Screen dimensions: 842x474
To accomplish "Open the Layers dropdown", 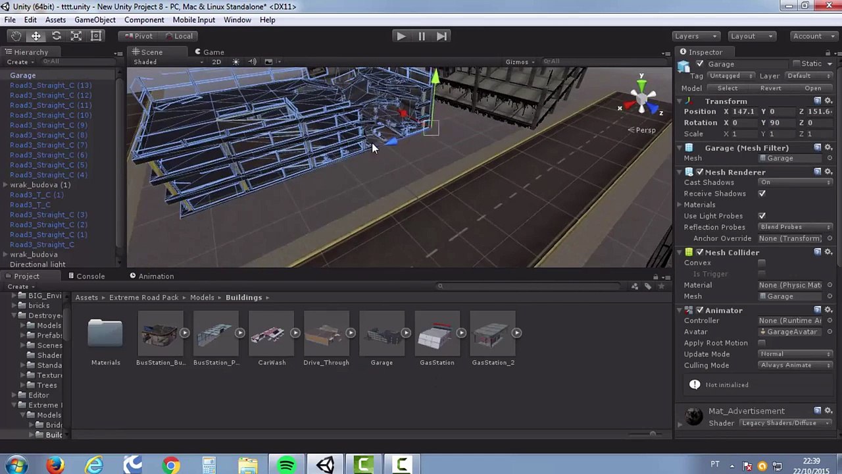I will tap(696, 36).
